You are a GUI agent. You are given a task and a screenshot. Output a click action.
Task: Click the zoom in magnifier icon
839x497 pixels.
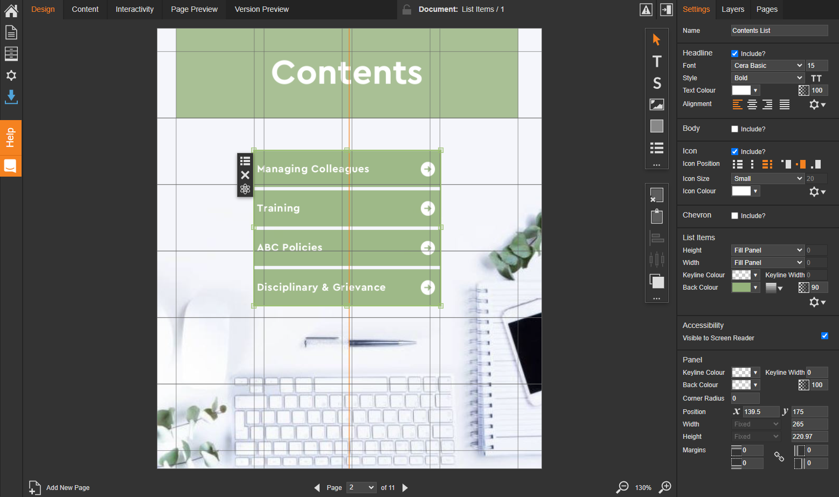click(x=665, y=487)
